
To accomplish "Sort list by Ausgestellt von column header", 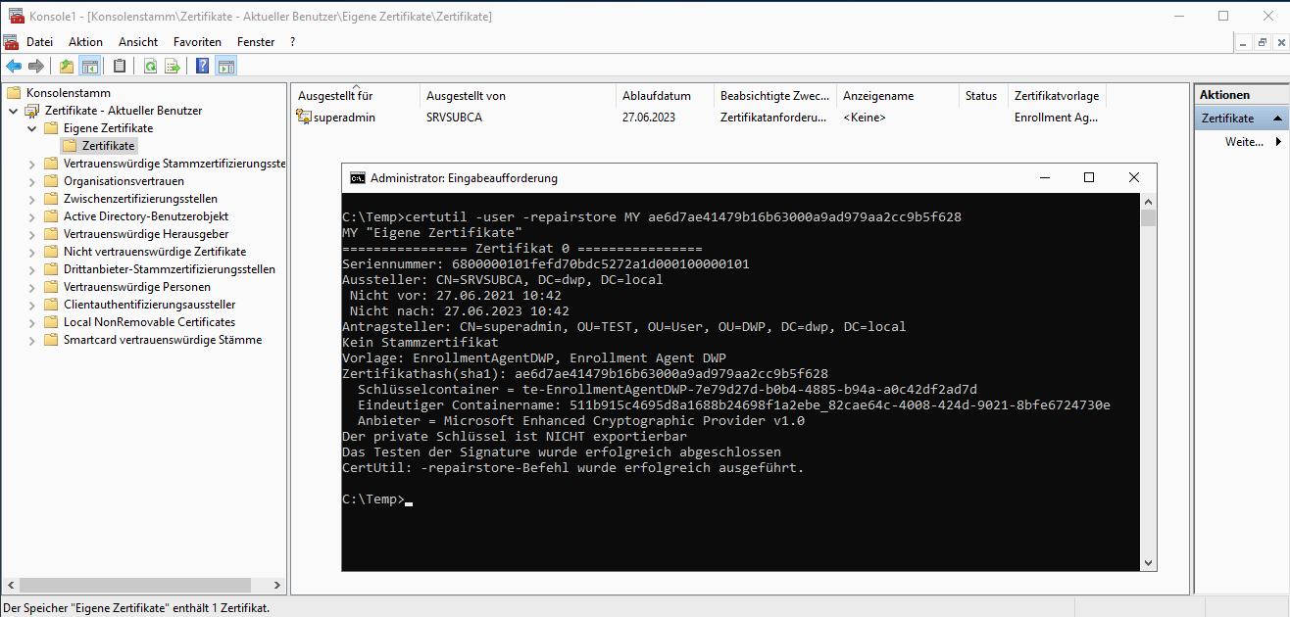I will (x=466, y=96).
